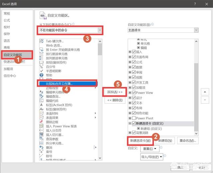Click the 插入切片器 icon

(x=41, y=135)
